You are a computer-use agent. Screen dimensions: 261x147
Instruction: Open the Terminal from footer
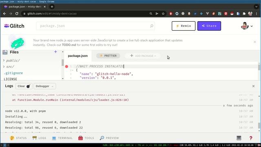62,138
